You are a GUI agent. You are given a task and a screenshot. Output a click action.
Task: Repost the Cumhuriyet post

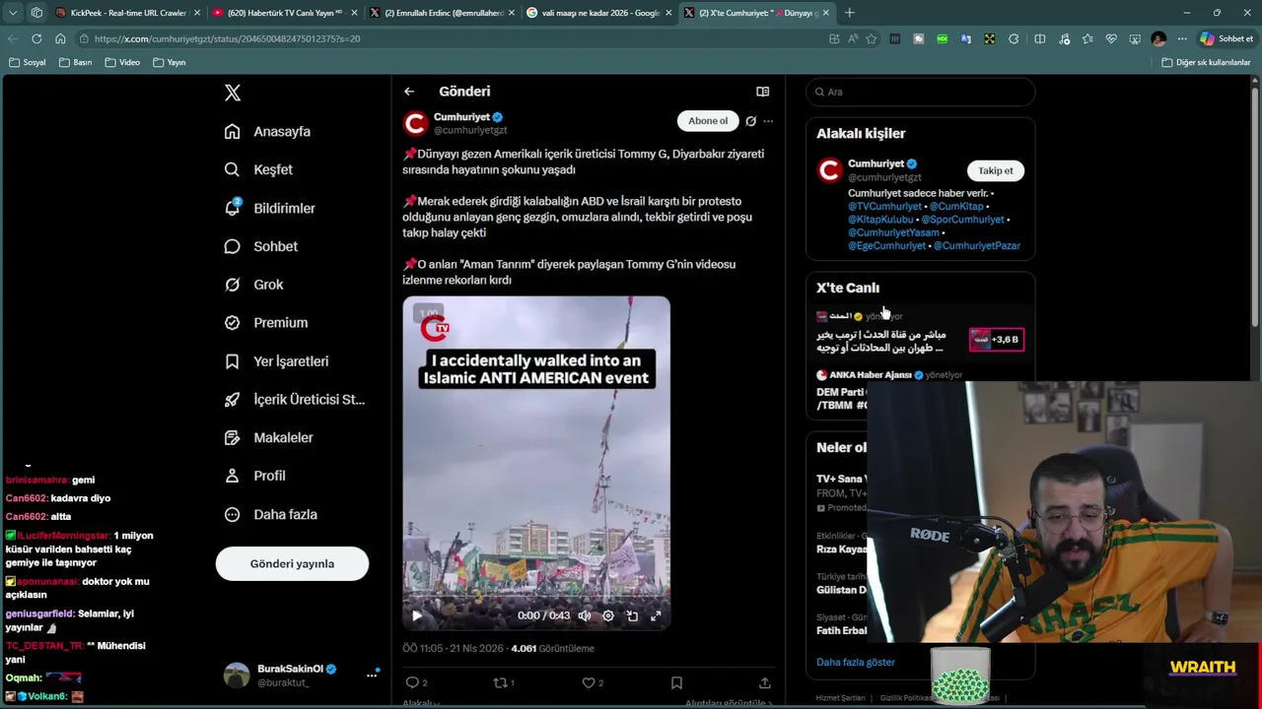pyautogui.click(x=504, y=682)
